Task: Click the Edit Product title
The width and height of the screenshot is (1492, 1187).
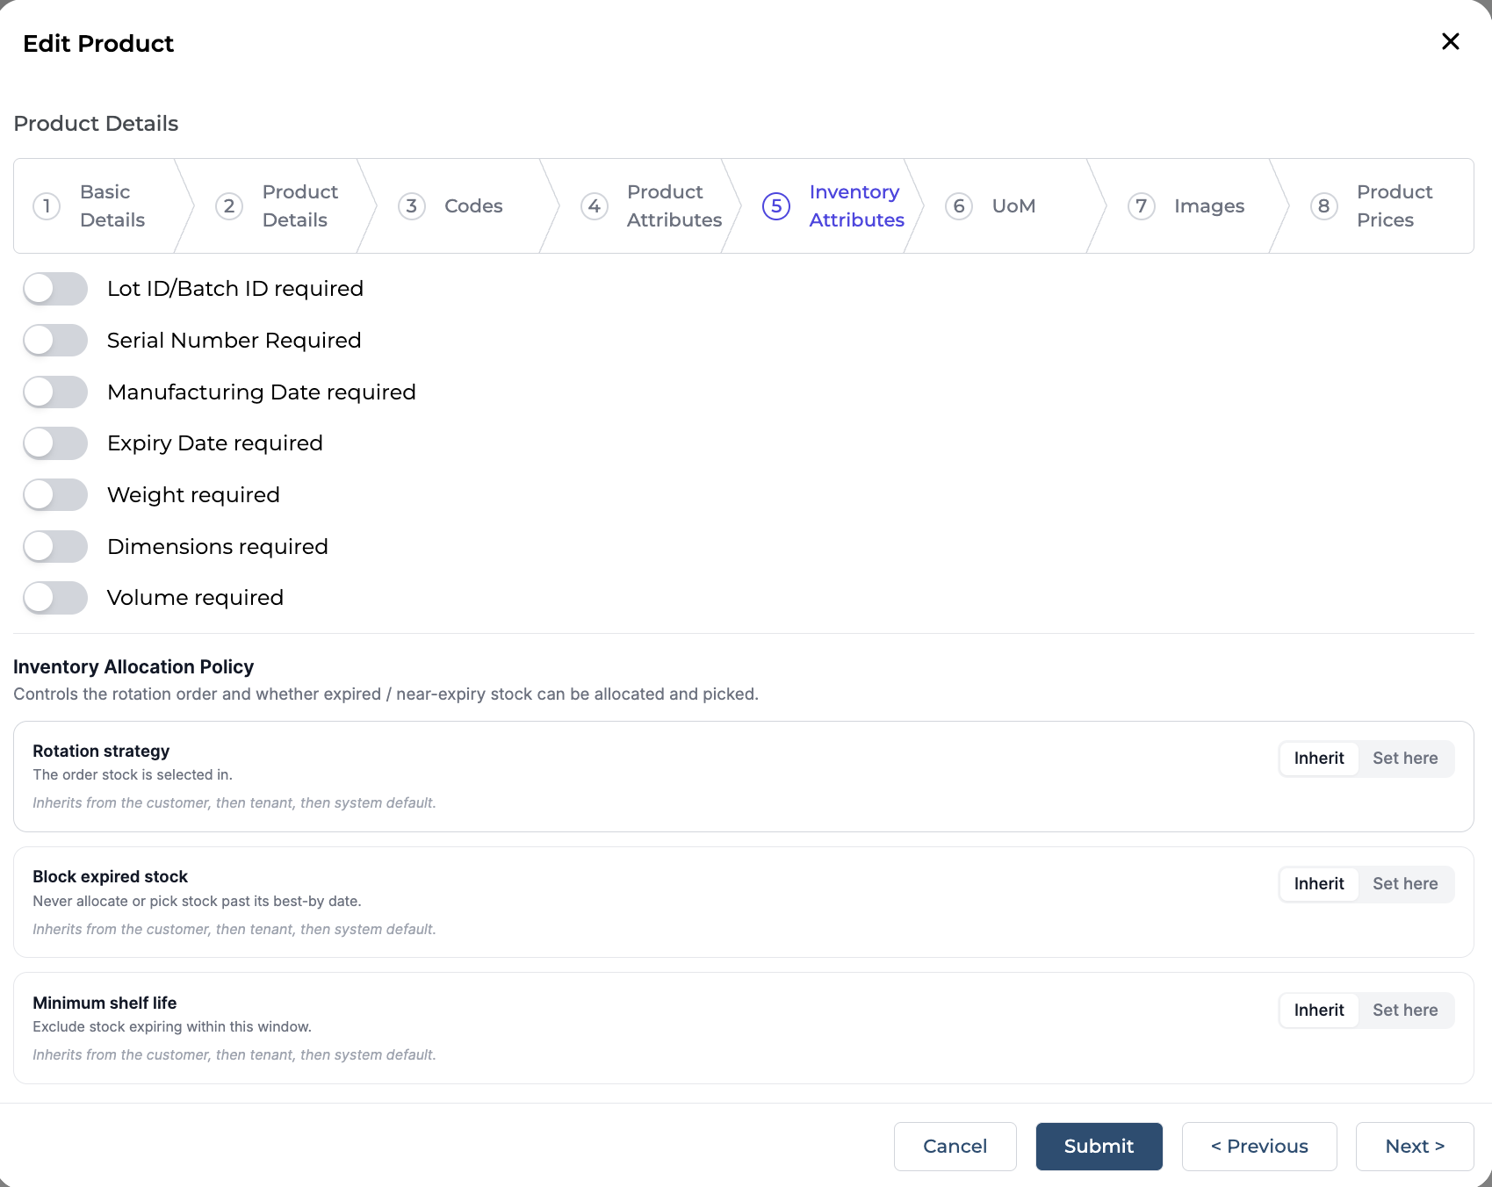Action: (x=98, y=44)
